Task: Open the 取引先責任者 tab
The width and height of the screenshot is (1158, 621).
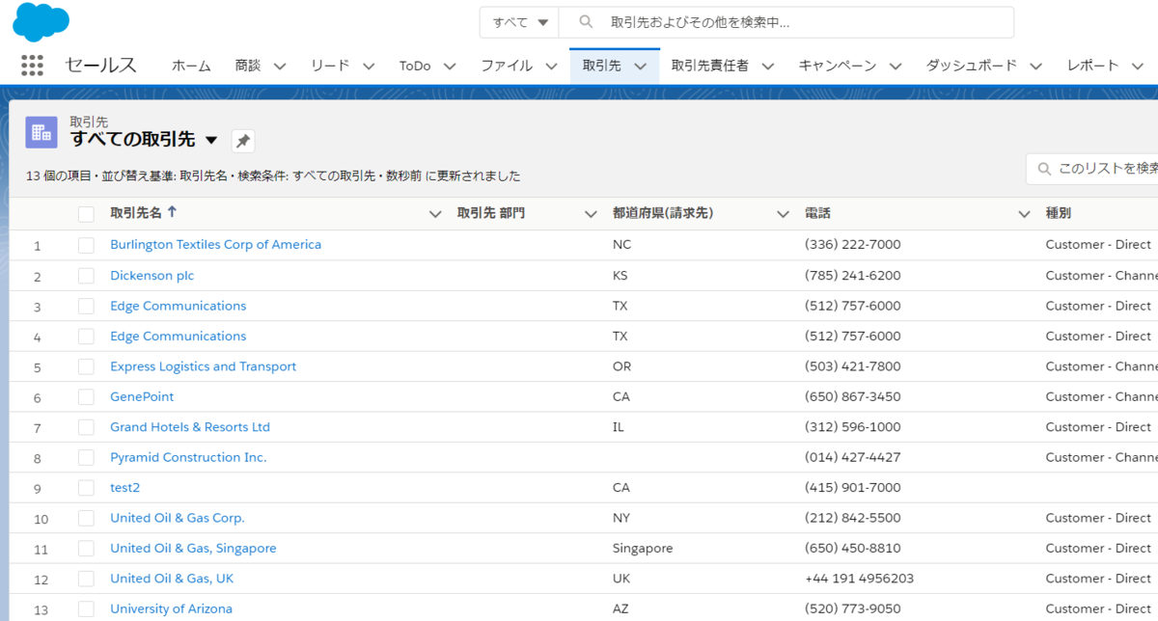Action: click(710, 66)
